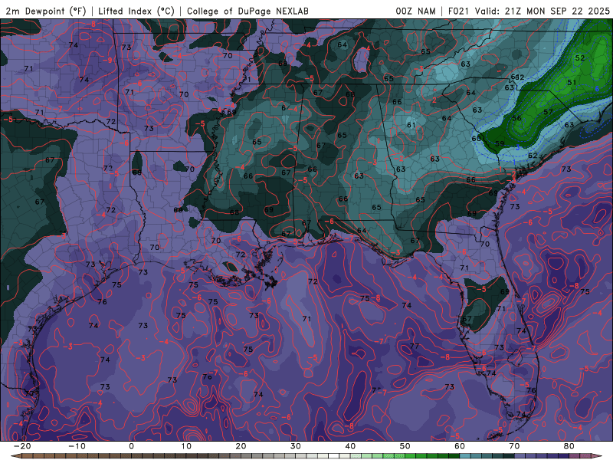The height and width of the screenshot is (460, 613).
Task: Click the dewpoint value 59 on the map
Action: (x=500, y=143)
